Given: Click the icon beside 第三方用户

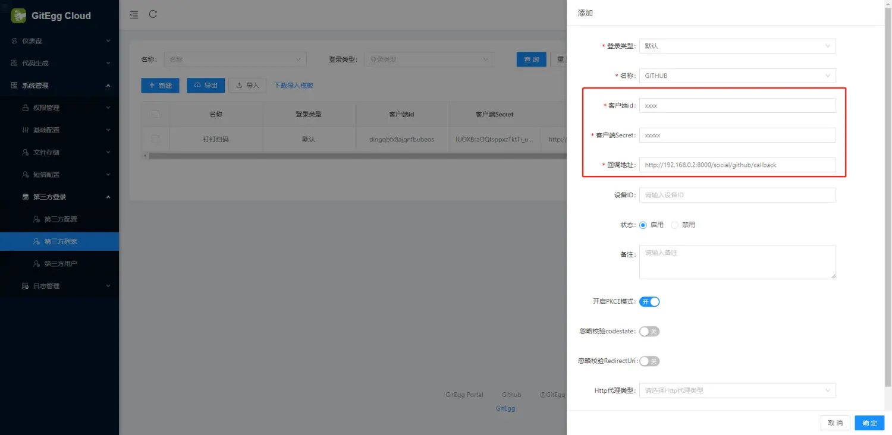Looking at the screenshot, I should (37, 264).
